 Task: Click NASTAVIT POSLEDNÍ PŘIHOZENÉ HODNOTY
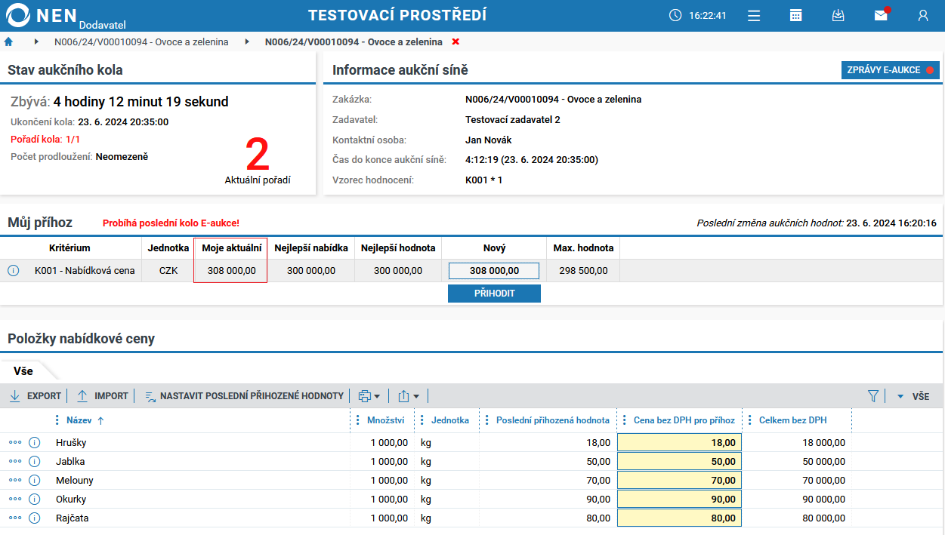(244, 396)
